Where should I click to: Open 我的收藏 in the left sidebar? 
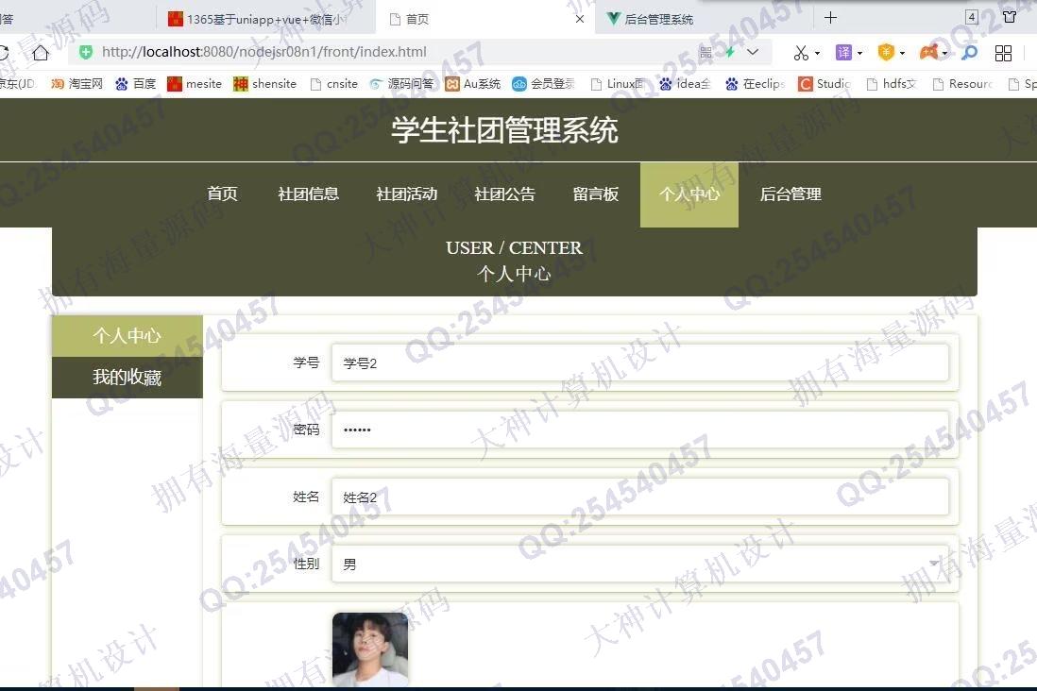click(x=127, y=378)
